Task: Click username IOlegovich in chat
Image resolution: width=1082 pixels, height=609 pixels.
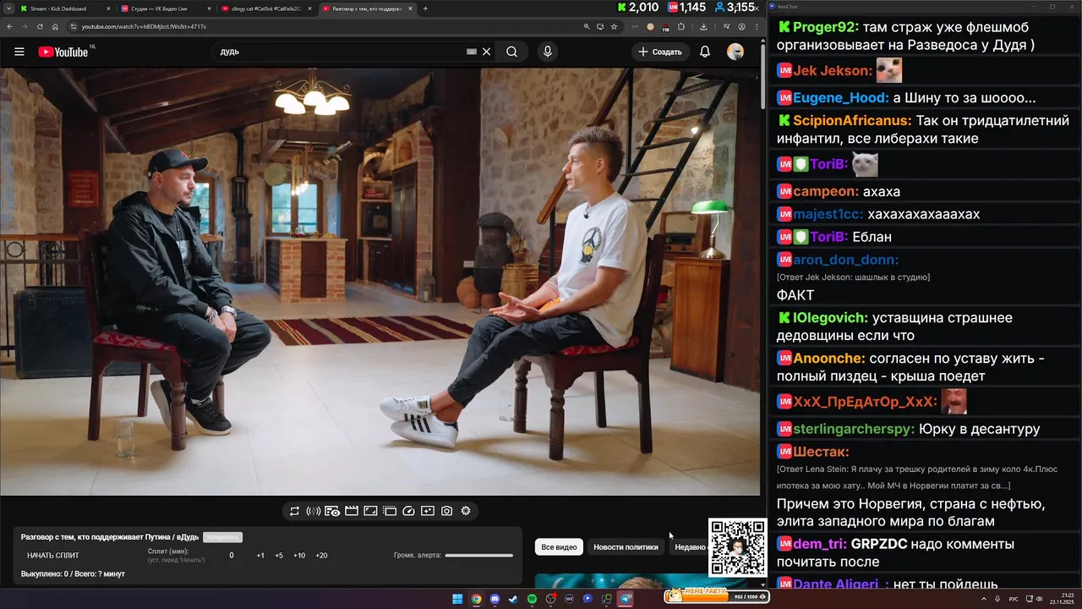Action: (830, 318)
